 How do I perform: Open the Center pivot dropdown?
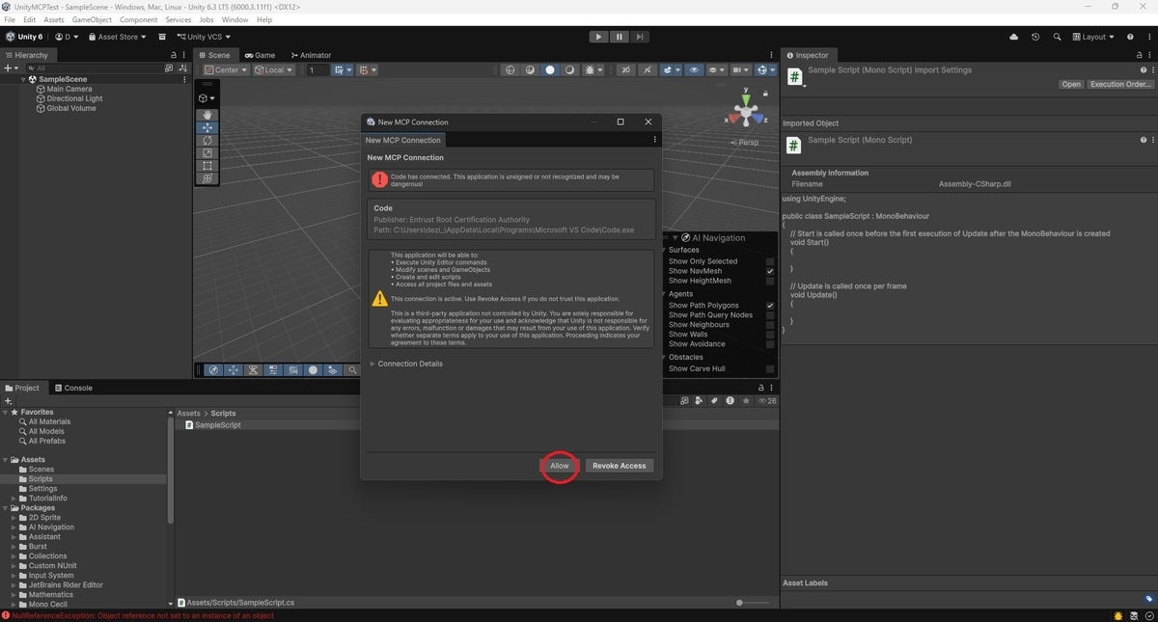(x=226, y=69)
